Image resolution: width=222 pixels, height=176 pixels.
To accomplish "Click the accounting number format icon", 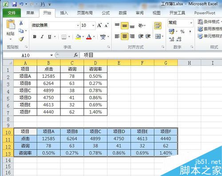I will [171, 31].
